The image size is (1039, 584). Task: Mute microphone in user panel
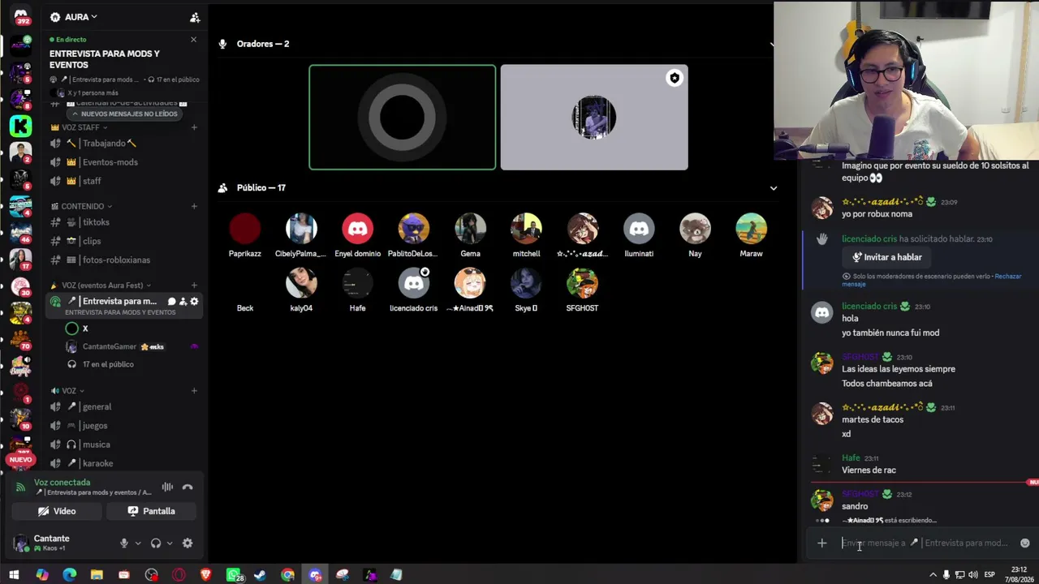124,543
